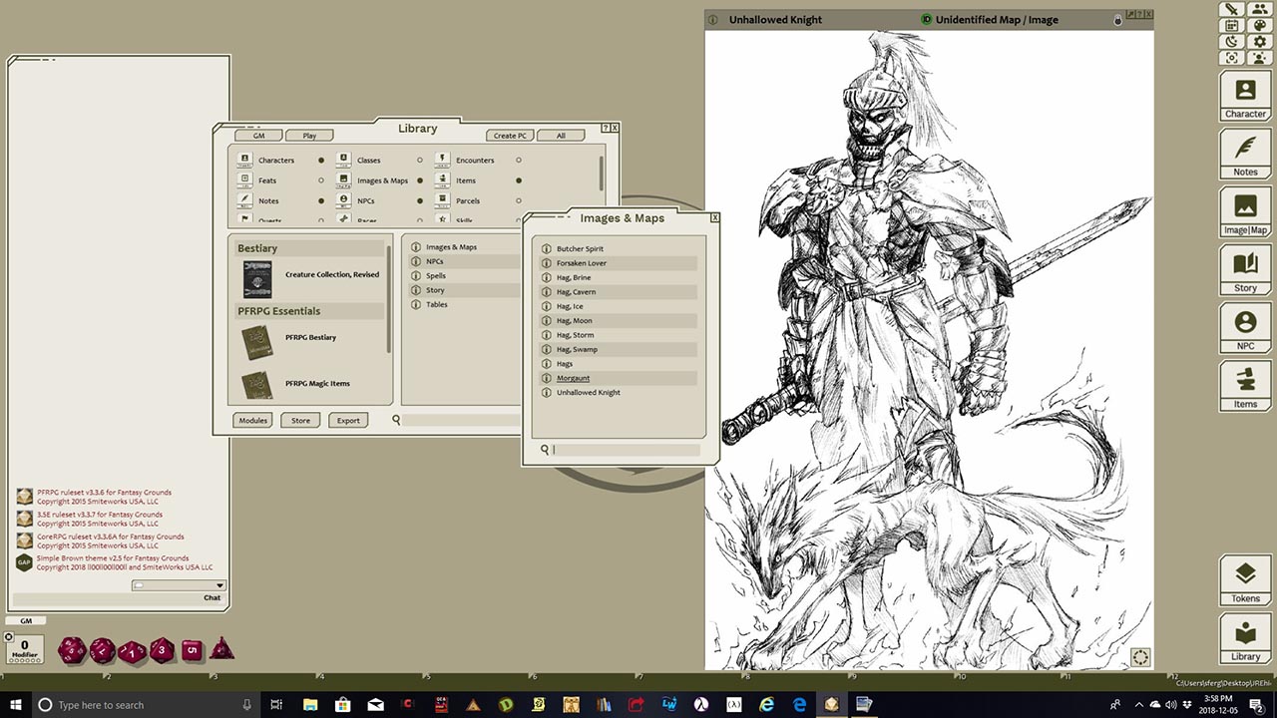
Task: Expand the NPCs group in Images & Maps
Action: click(435, 261)
